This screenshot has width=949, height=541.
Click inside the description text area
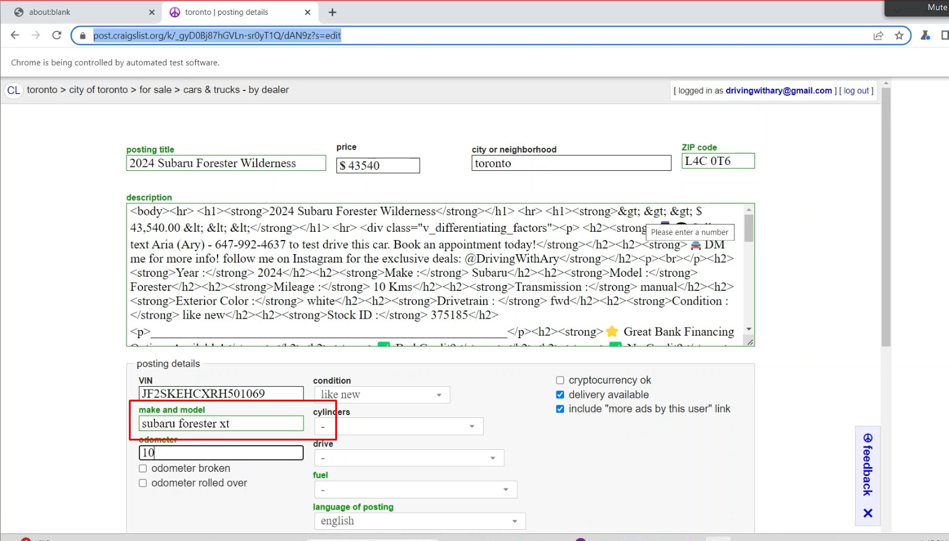(435, 275)
